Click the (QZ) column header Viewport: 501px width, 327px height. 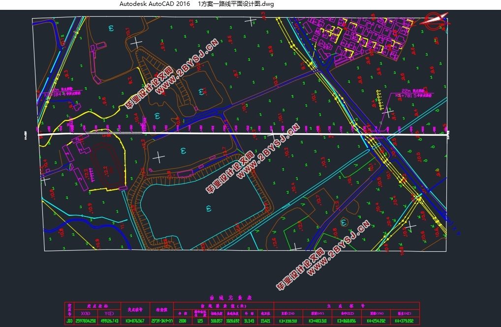(347, 313)
